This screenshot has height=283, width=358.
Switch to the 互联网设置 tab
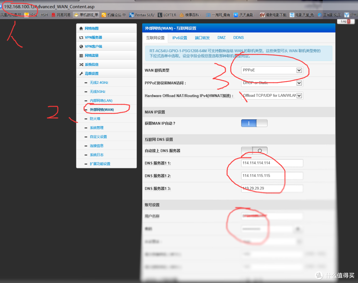click(x=155, y=38)
